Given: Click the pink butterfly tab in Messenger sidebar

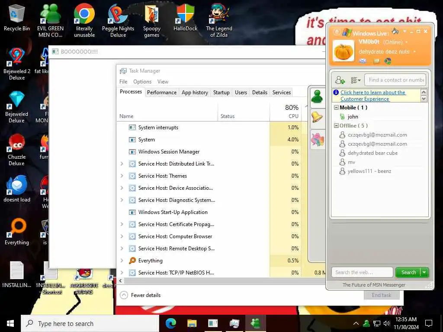Looking at the screenshot, I should click(x=317, y=140).
